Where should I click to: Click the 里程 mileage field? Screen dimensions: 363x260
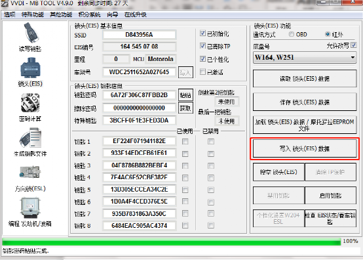[x=116, y=59]
